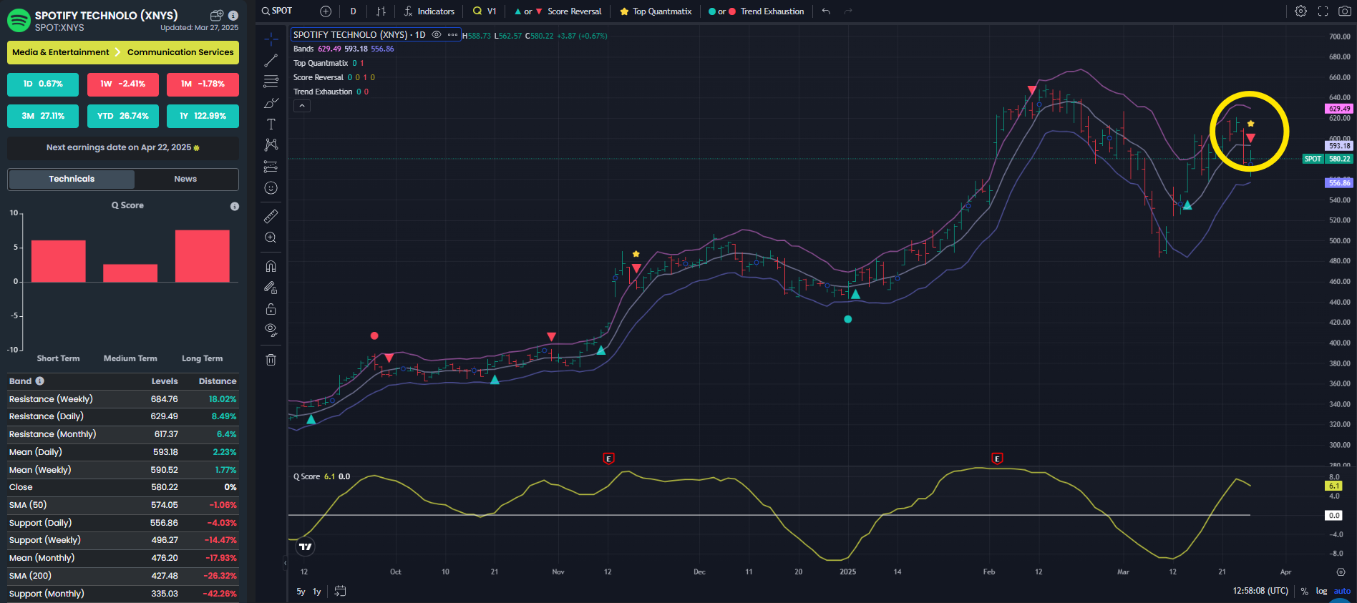The image size is (1357, 603).
Task: Open the emoji icons tool
Action: tap(271, 188)
